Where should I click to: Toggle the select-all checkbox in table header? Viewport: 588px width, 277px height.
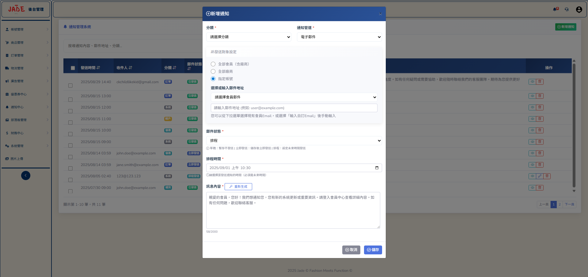73,68
